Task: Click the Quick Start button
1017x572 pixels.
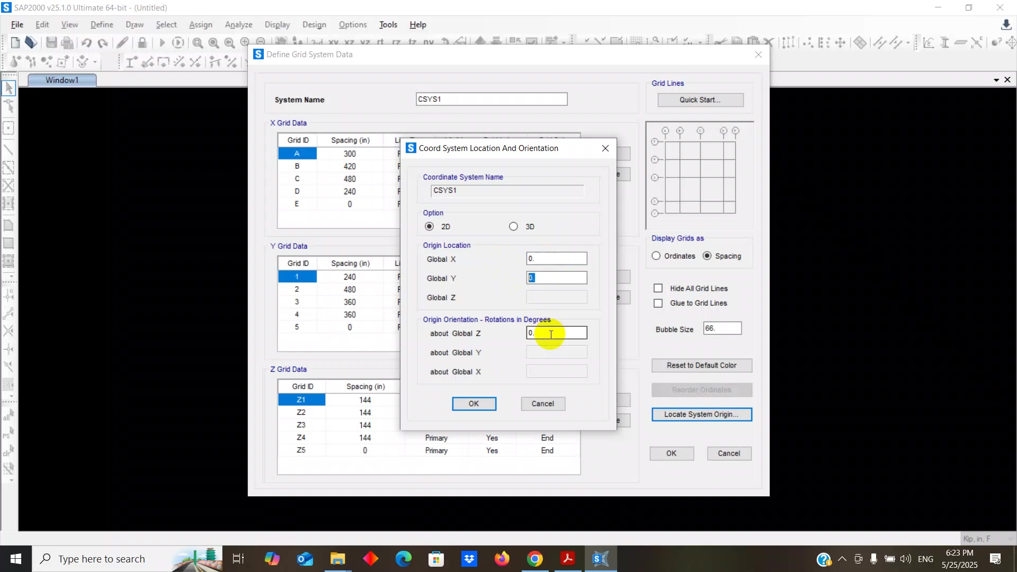Action: point(700,100)
